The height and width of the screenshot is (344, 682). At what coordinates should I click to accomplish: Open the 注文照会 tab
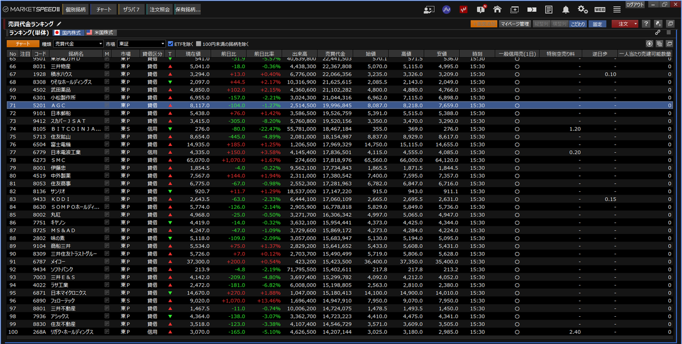[x=159, y=10]
